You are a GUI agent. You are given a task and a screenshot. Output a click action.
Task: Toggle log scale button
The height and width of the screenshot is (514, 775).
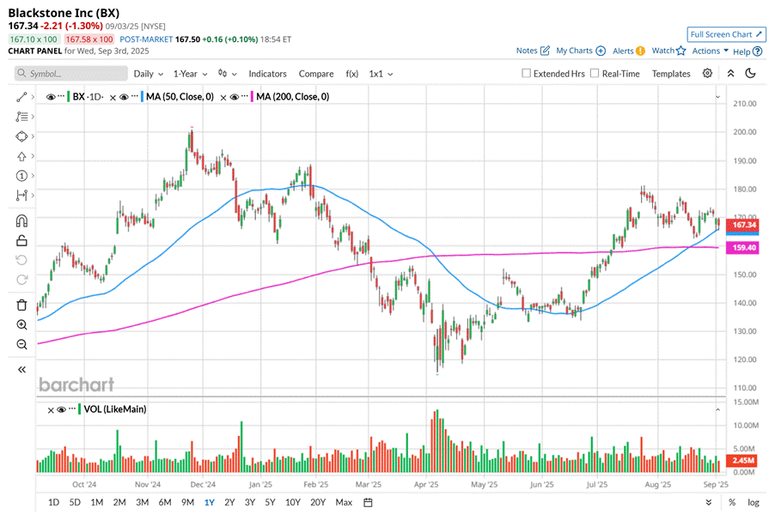point(754,502)
